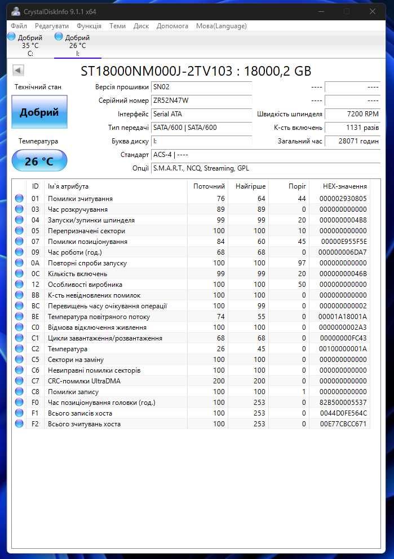
Task: Open the Мова(Language) menu
Action: 222,26
